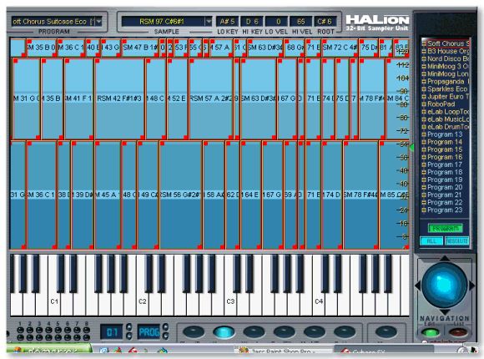Click the icon beside eLab LoopTool program

tap(424, 112)
